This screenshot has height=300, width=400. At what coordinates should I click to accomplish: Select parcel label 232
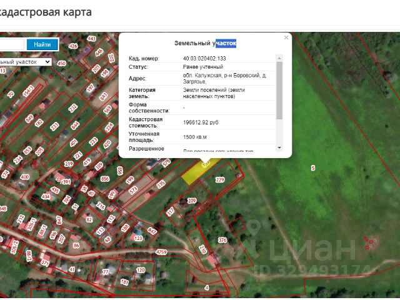pyautogui.click(x=72, y=108)
